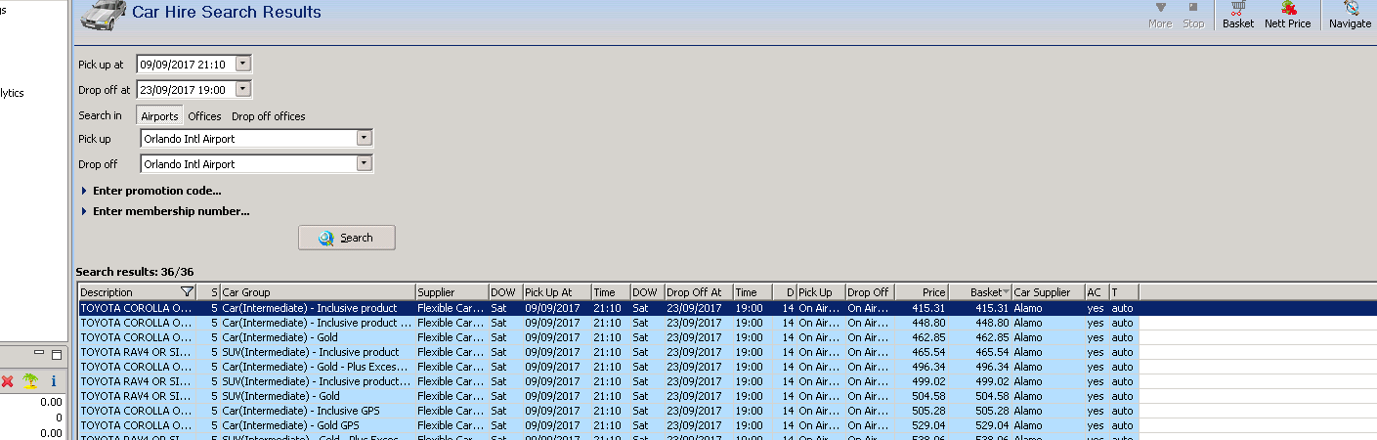Viewport: 1377px width, 440px height.
Task: Sort by Car Supplier column header
Action: point(1048,292)
